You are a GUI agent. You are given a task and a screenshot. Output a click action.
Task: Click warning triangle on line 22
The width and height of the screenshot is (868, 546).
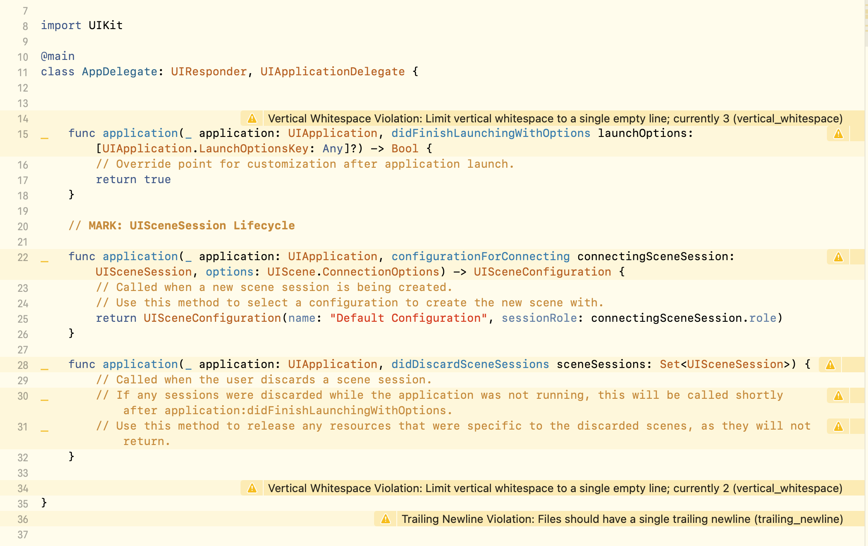point(838,257)
